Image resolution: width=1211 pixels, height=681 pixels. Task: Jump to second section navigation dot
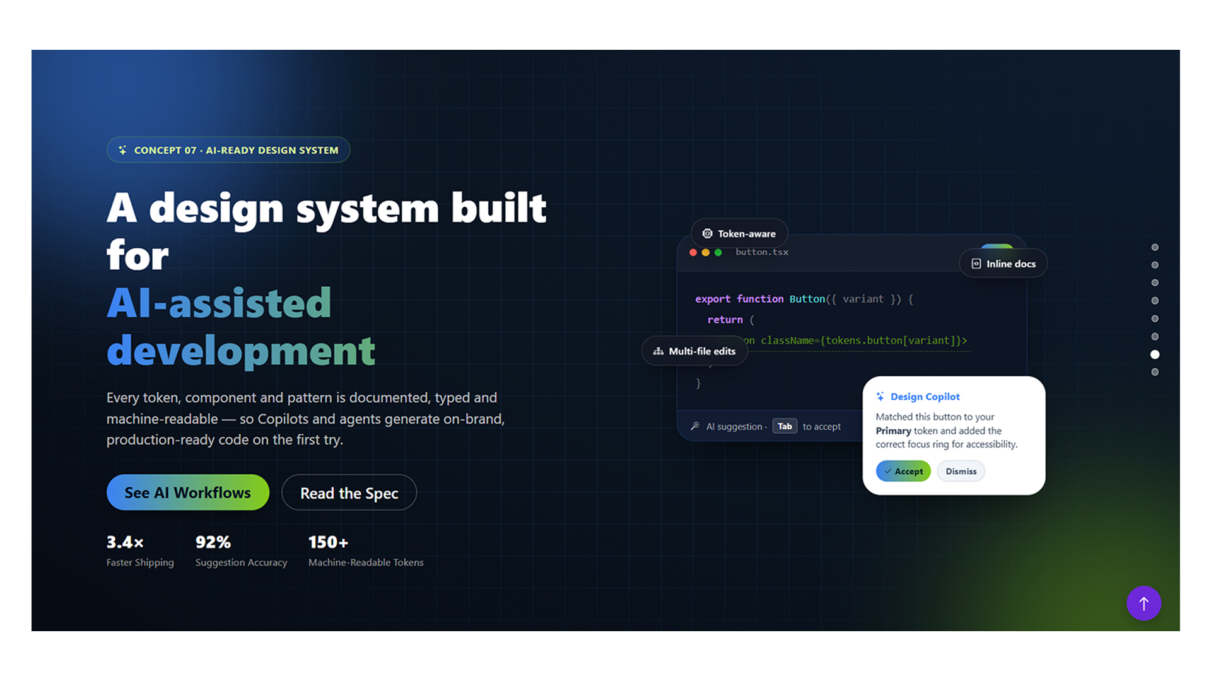click(1155, 265)
